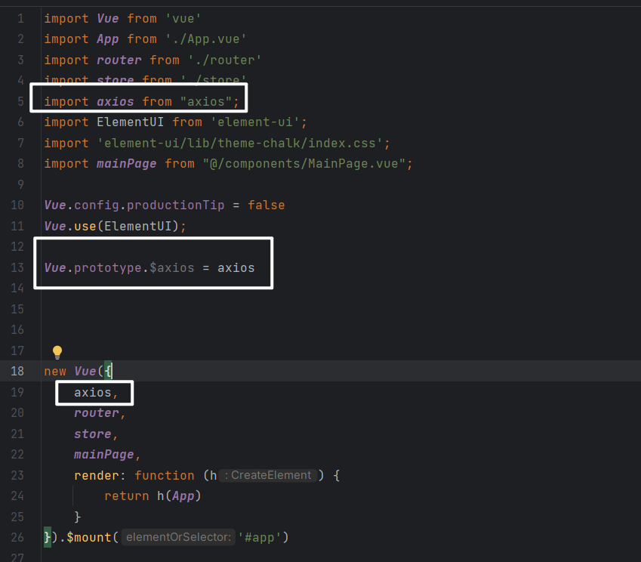Click $axios property on line 13
641x562 pixels.
171,268
